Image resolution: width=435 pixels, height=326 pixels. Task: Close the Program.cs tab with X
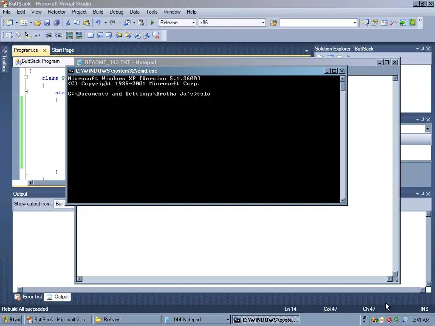tap(44, 51)
